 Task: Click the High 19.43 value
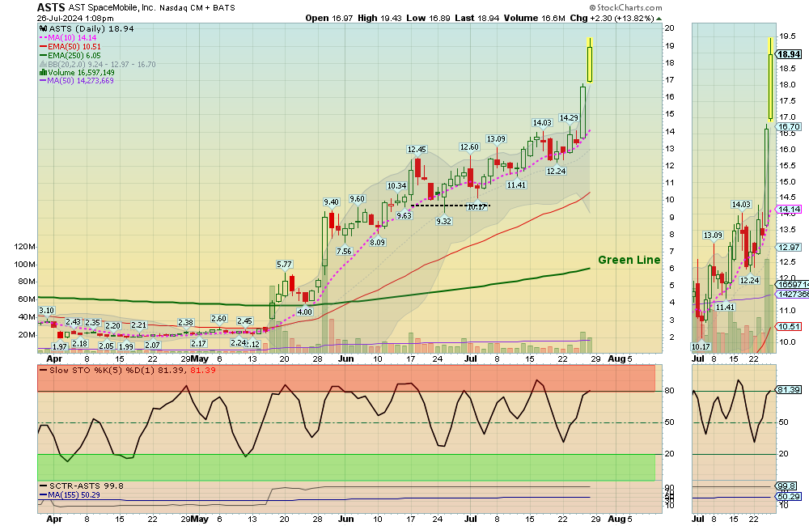pyautogui.click(x=379, y=18)
